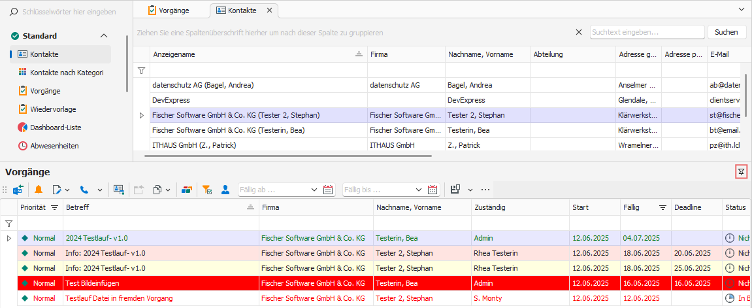This screenshot has height=308, width=752.
Task: Click the Suchen button
Action: [726, 32]
